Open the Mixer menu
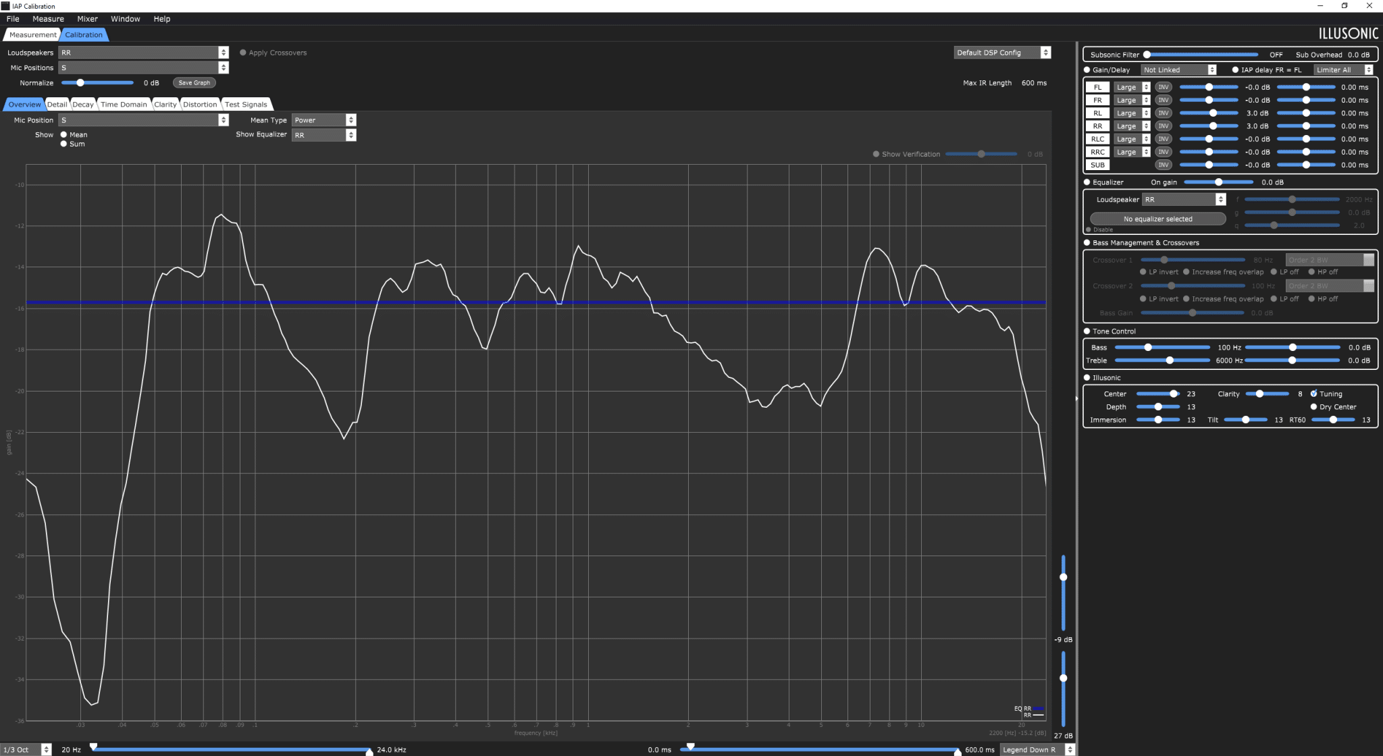The height and width of the screenshot is (756, 1383). [87, 19]
